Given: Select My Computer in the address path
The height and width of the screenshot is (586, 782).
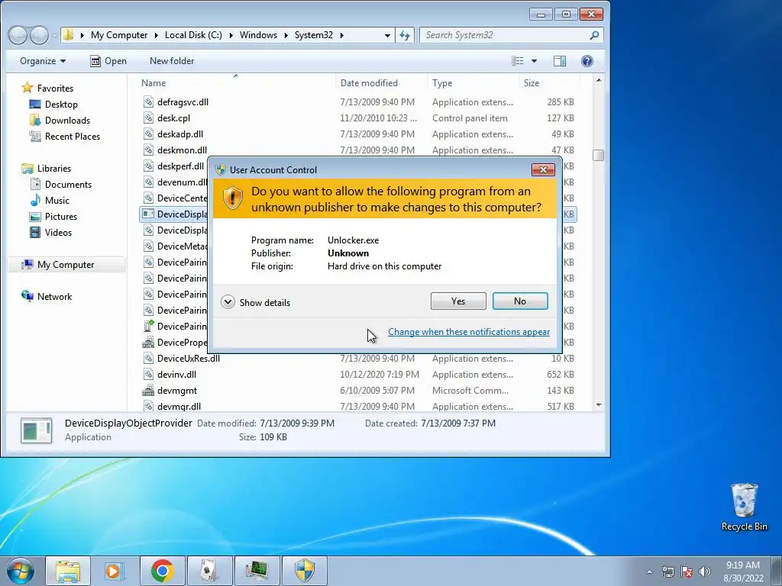Looking at the screenshot, I should click(119, 35).
